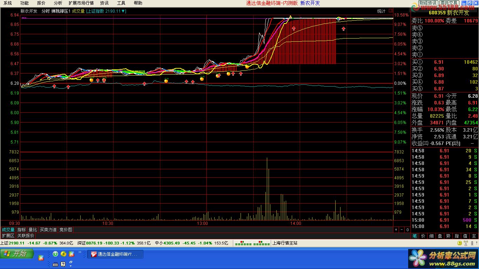
Task: Expand the quick launch double-chevron overflow
Action: (x=80, y=252)
